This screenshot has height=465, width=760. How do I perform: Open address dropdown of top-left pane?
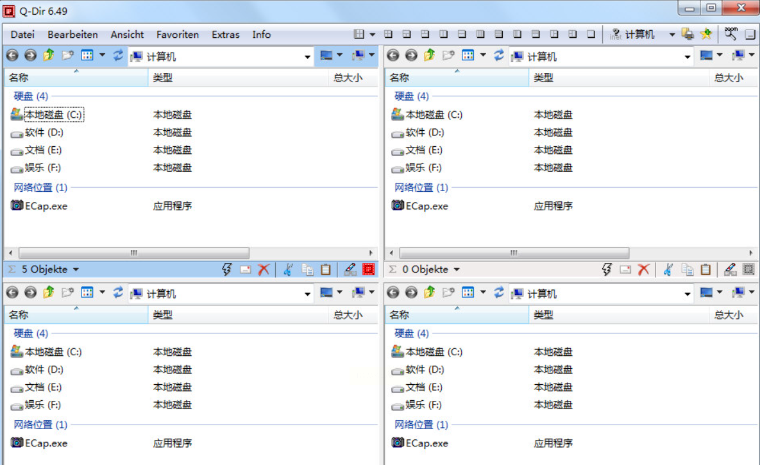[307, 56]
